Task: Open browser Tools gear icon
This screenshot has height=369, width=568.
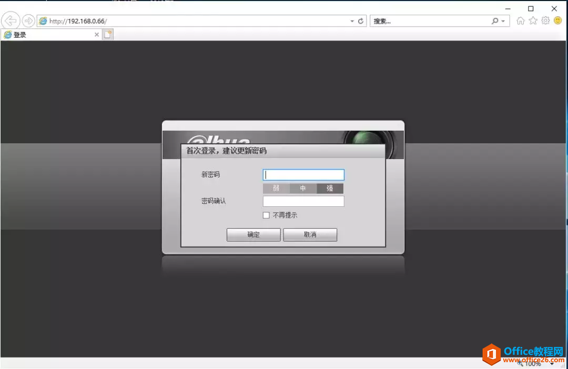Action: coord(545,20)
